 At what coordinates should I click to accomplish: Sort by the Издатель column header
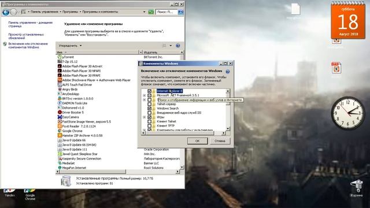click(x=161, y=52)
